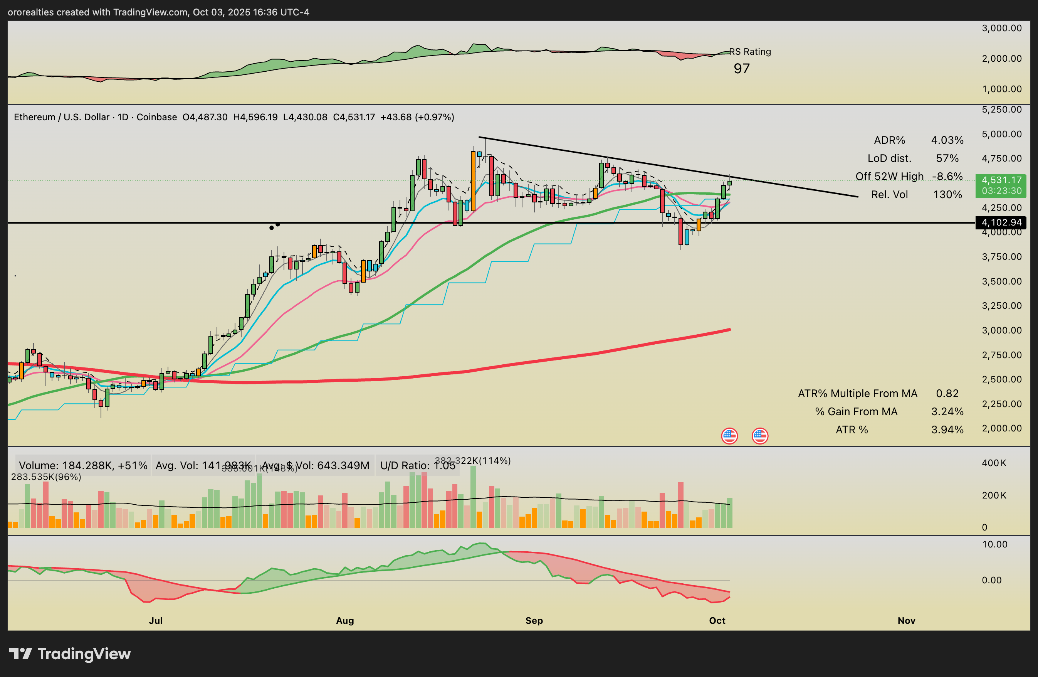Click the TradingView.com header text
Image resolution: width=1038 pixels, height=677 pixels.
click(x=151, y=12)
